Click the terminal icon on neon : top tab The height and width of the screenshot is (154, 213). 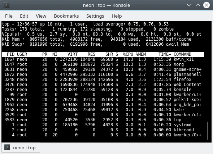click(x=7, y=148)
